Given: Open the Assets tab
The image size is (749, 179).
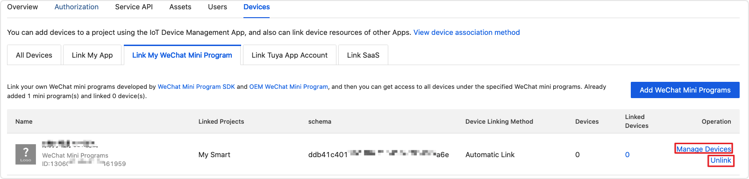Looking at the screenshot, I should [x=180, y=7].
